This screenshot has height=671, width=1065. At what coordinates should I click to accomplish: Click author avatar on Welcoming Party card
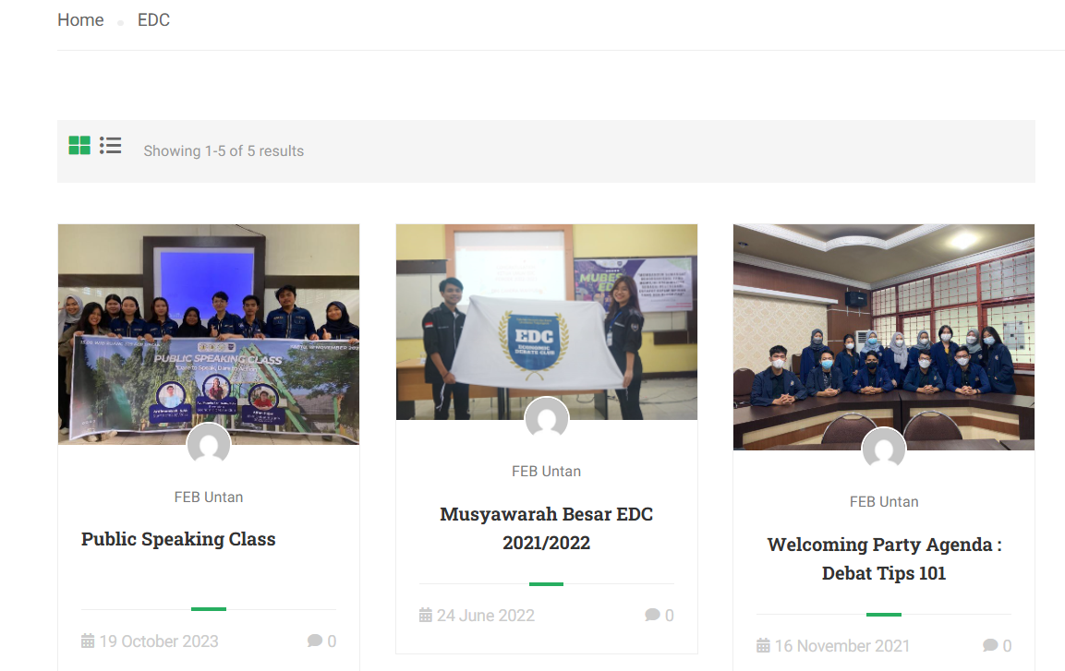pyautogui.click(x=884, y=449)
